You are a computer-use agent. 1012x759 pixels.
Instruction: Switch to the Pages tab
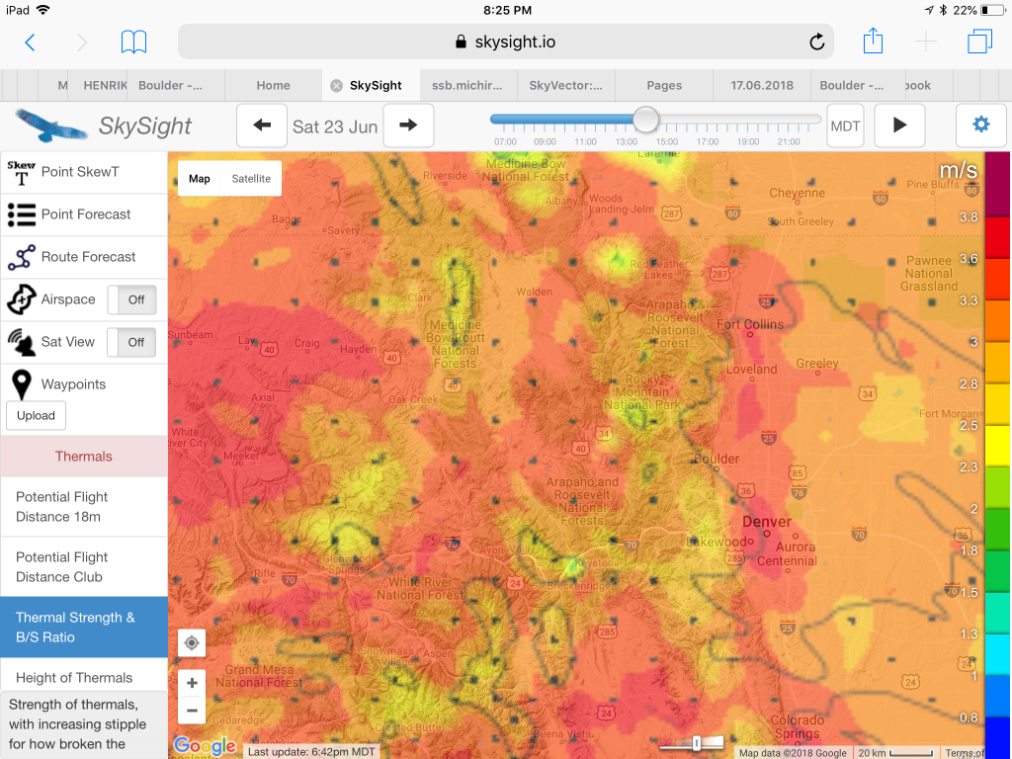coord(664,85)
